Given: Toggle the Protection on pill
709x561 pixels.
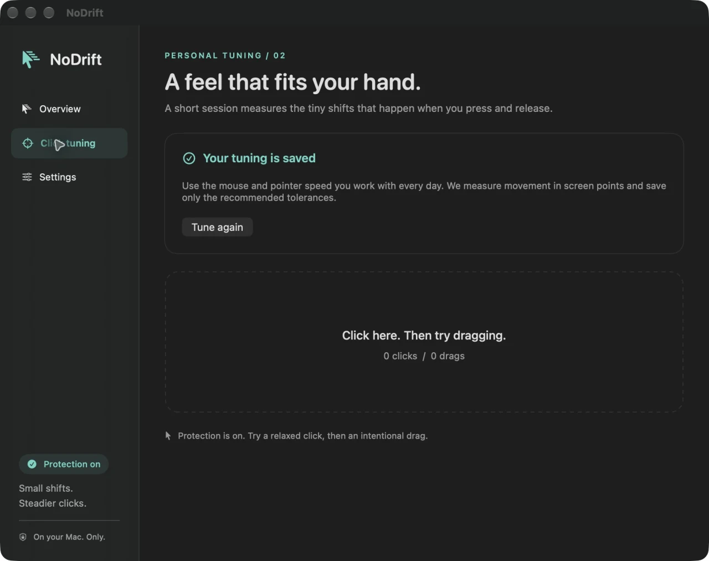Looking at the screenshot, I should coord(64,464).
